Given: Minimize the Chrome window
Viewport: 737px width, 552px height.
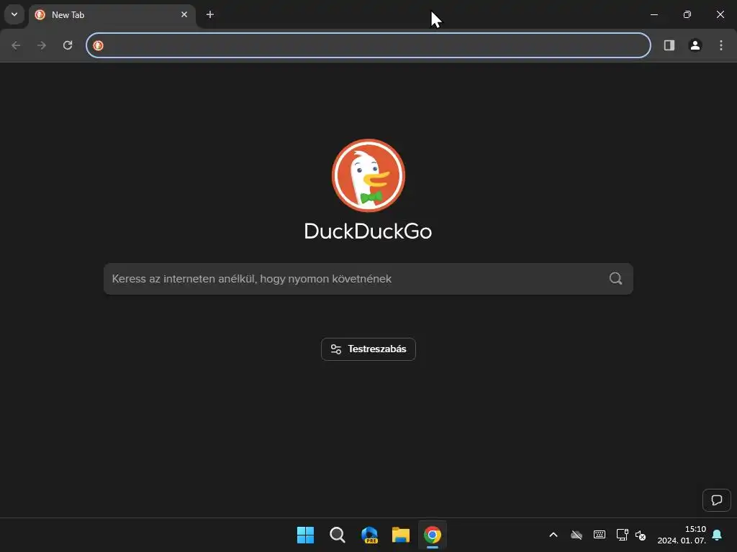Looking at the screenshot, I should [654, 14].
